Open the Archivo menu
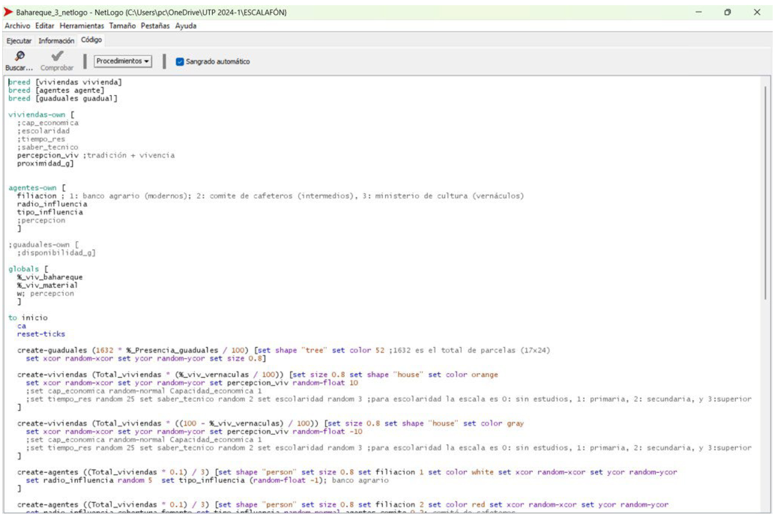773x518 pixels. [17, 26]
